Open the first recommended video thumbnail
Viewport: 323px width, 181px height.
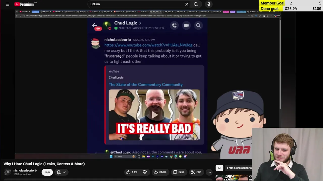232,178
